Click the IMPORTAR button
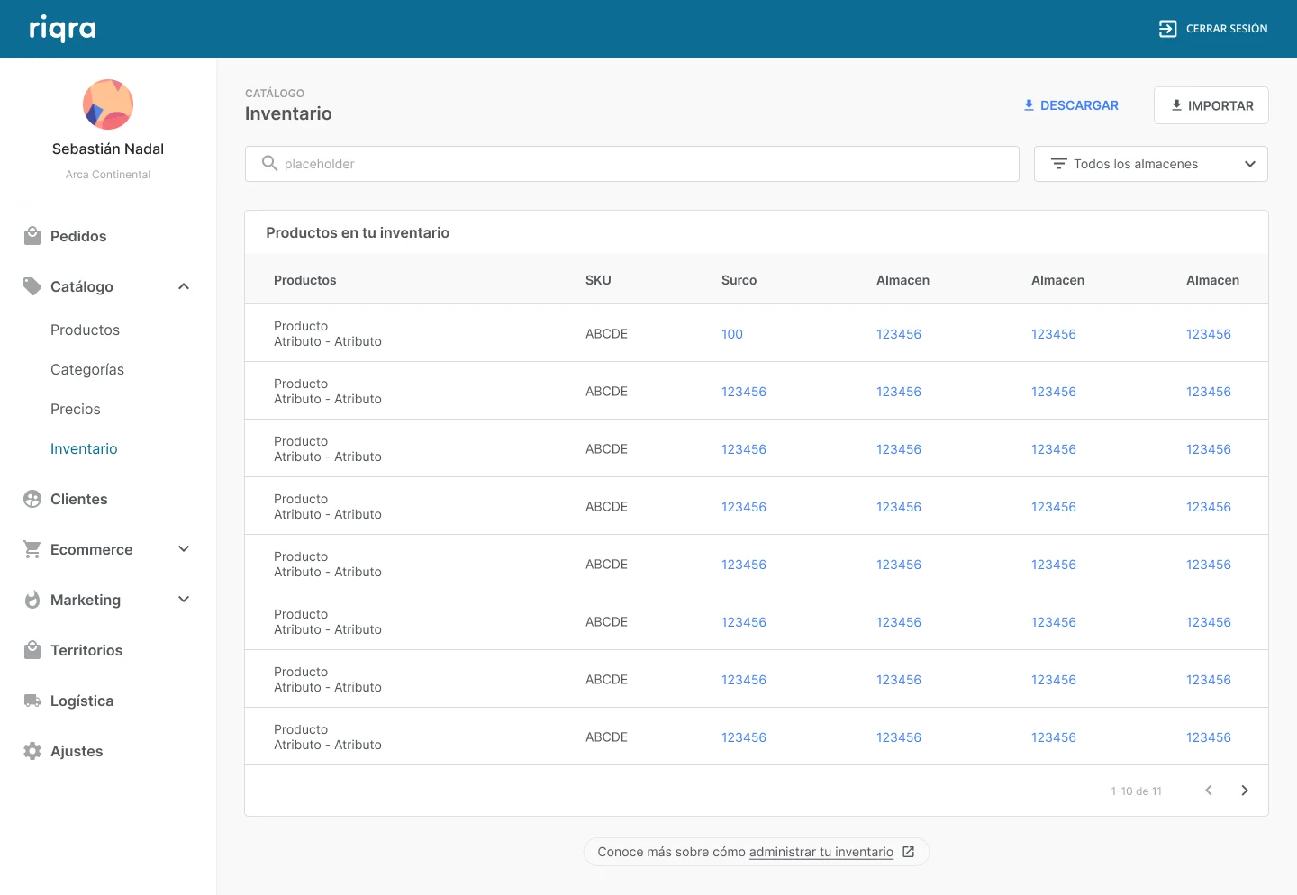The height and width of the screenshot is (895, 1297). click(1211, 105)
